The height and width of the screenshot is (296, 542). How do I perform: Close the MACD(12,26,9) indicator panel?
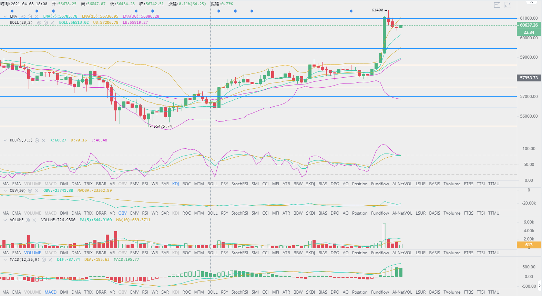(x=50, y=260)
